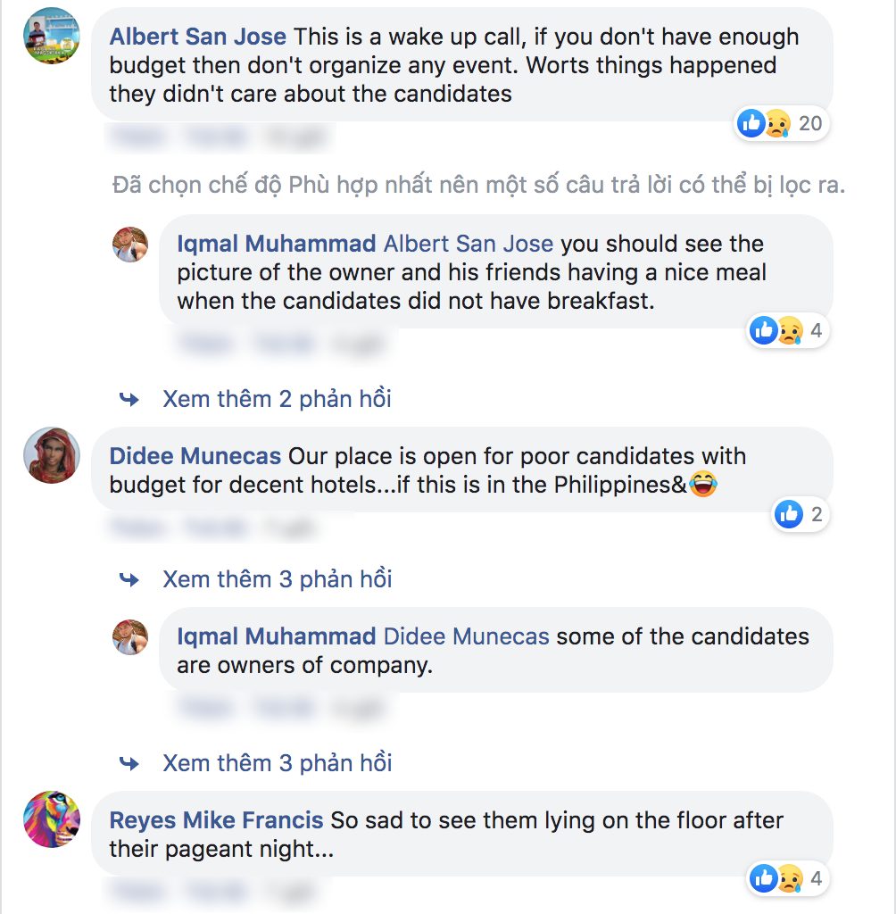
Task: View reactions on Reyes Mike Francis's comment
Action: click(x=785, y=879)
